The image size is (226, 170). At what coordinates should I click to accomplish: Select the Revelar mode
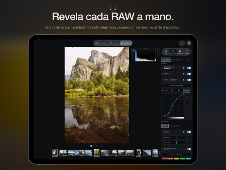tap(126, 43)
